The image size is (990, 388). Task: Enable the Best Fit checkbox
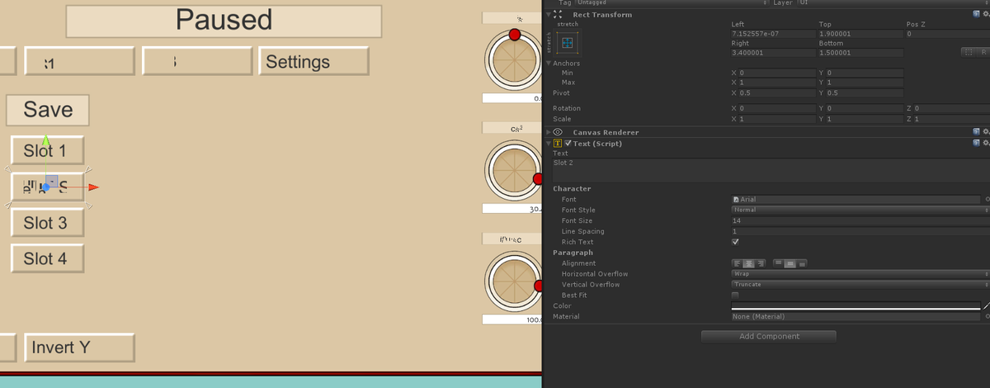click(x=735, y=295)
